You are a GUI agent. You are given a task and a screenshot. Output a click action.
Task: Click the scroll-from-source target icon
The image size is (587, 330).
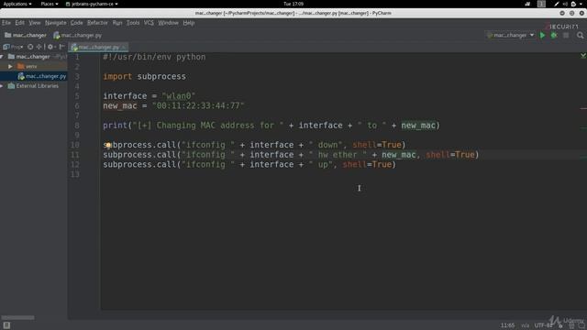[30, 47]
